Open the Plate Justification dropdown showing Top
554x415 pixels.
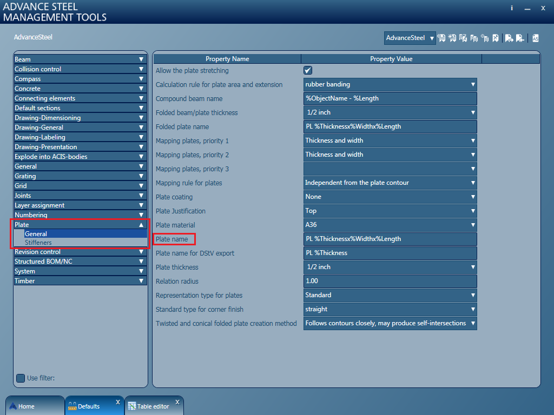(x=390, y=211)
